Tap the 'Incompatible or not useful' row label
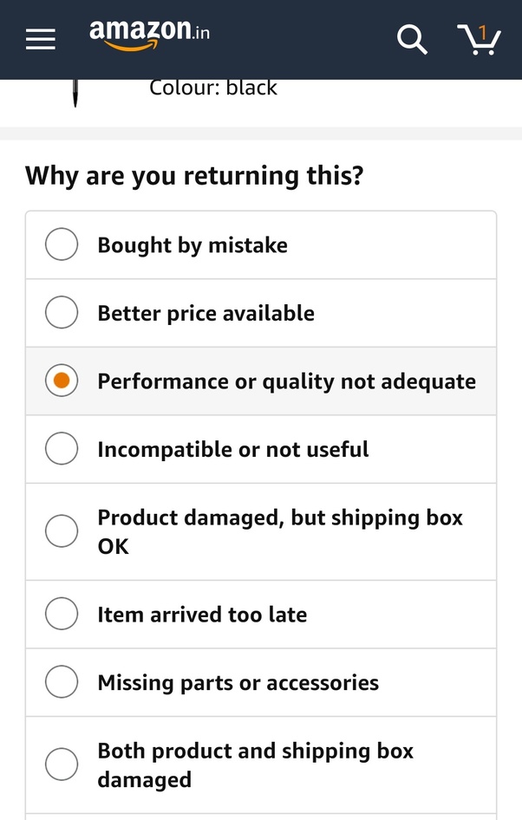 coord(233,449)
